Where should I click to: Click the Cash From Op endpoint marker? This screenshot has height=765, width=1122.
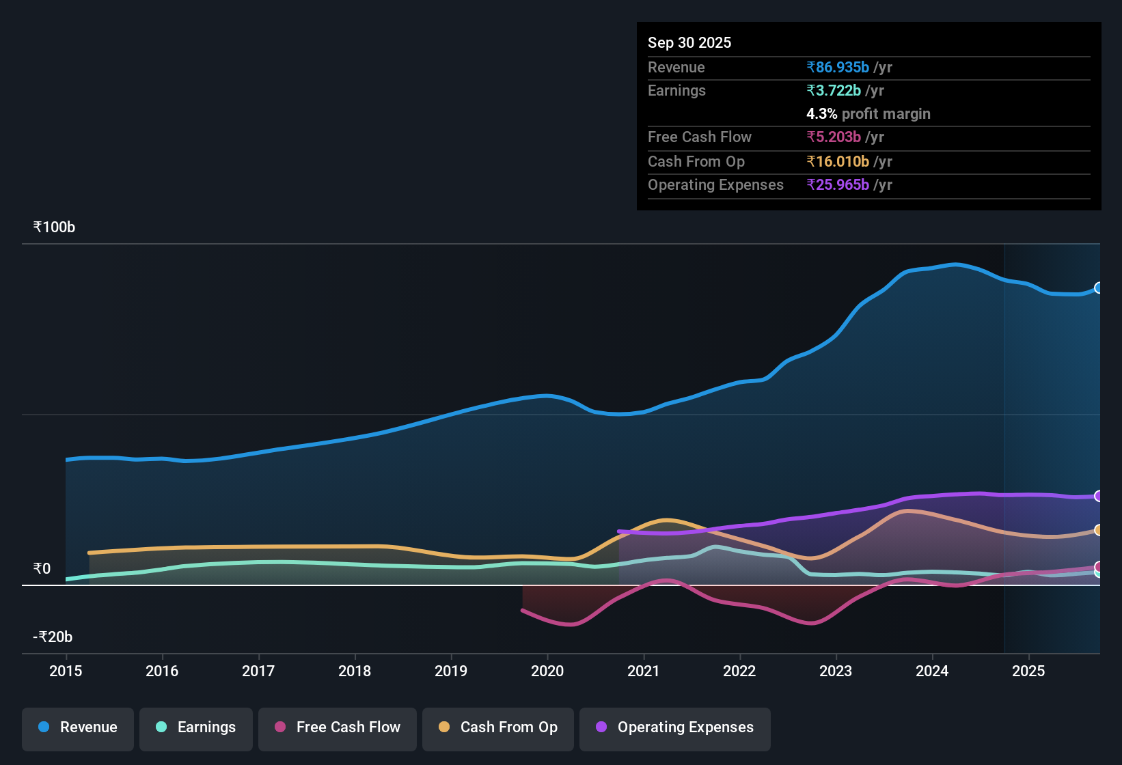coord(1099,529)
